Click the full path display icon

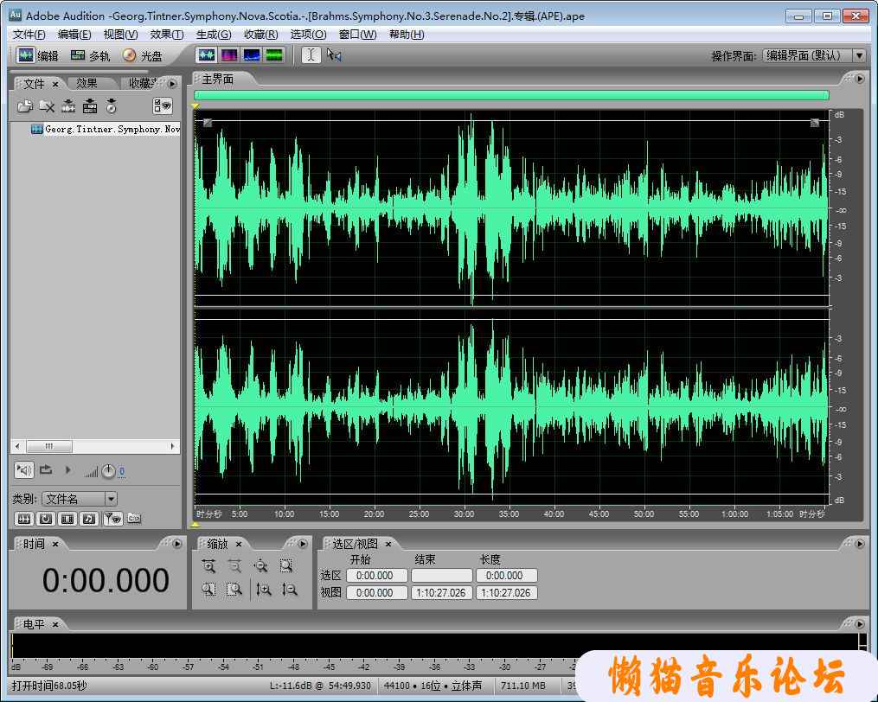[134, 519]
